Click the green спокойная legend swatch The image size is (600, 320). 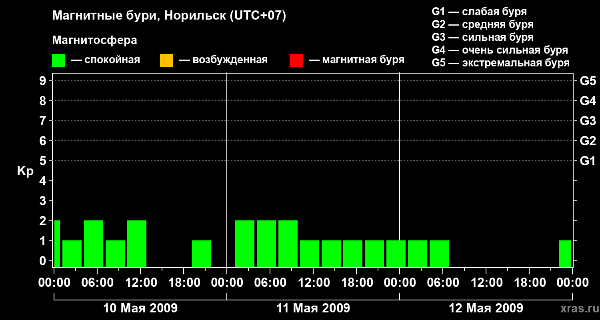pos(58,60)
